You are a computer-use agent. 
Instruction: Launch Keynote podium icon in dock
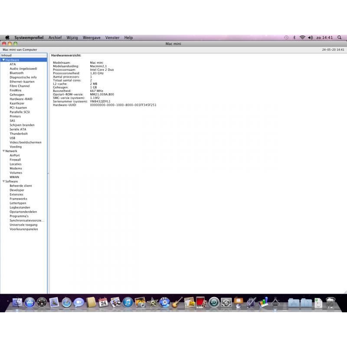coord(238,302)
